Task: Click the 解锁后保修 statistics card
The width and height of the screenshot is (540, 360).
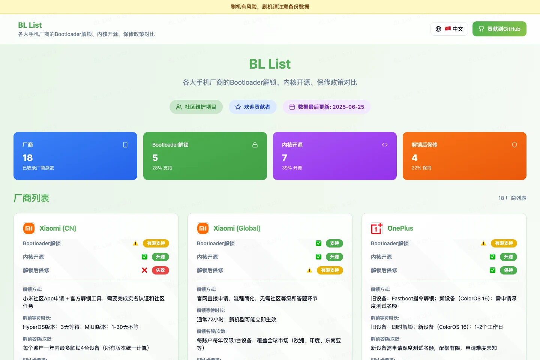Action: coord(465,156)
